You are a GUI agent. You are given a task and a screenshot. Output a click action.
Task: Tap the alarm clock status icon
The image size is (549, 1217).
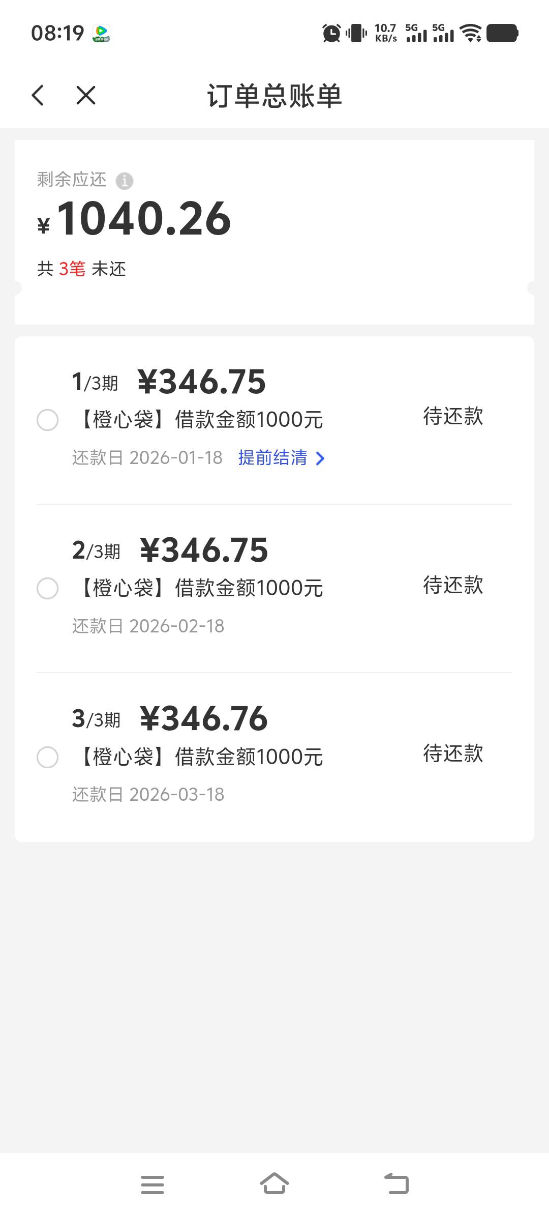point(331,34)
